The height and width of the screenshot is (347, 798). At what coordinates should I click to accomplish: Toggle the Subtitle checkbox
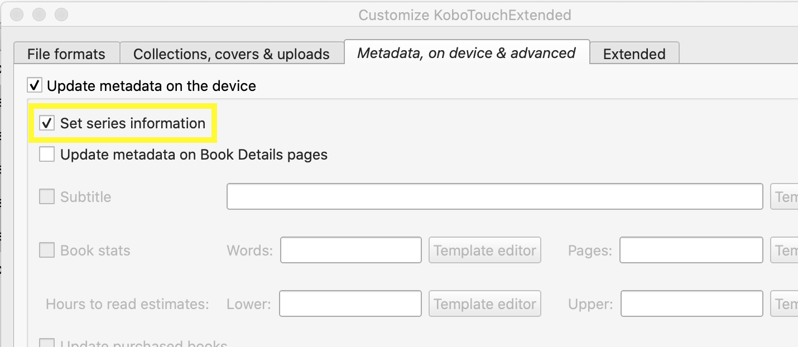(x=47, y=197)
